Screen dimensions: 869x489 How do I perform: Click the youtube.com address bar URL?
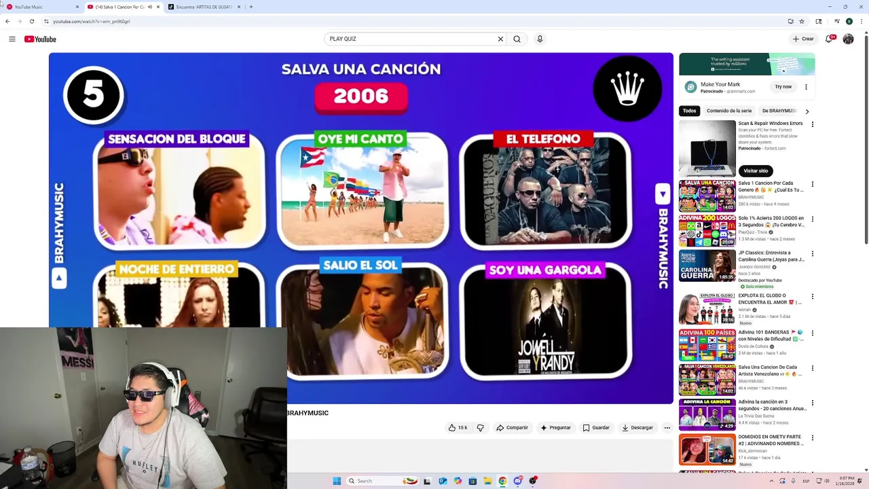tap(92, 21)
